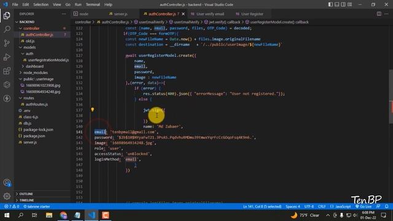Open the orange app on the taskbar
Screen dimensions: 393x221
(x=106, y=215)
